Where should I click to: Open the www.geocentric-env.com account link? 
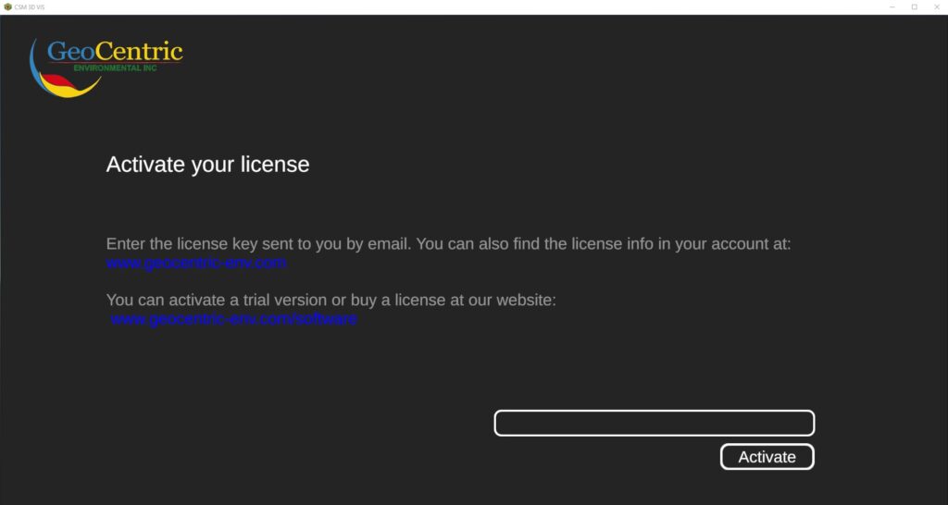[x=196, y=264]
